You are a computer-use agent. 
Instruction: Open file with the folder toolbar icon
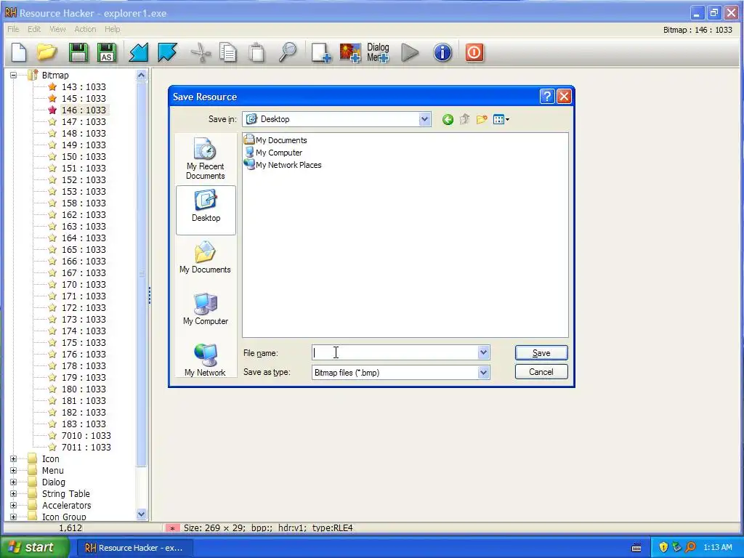(x=47, y=52)
